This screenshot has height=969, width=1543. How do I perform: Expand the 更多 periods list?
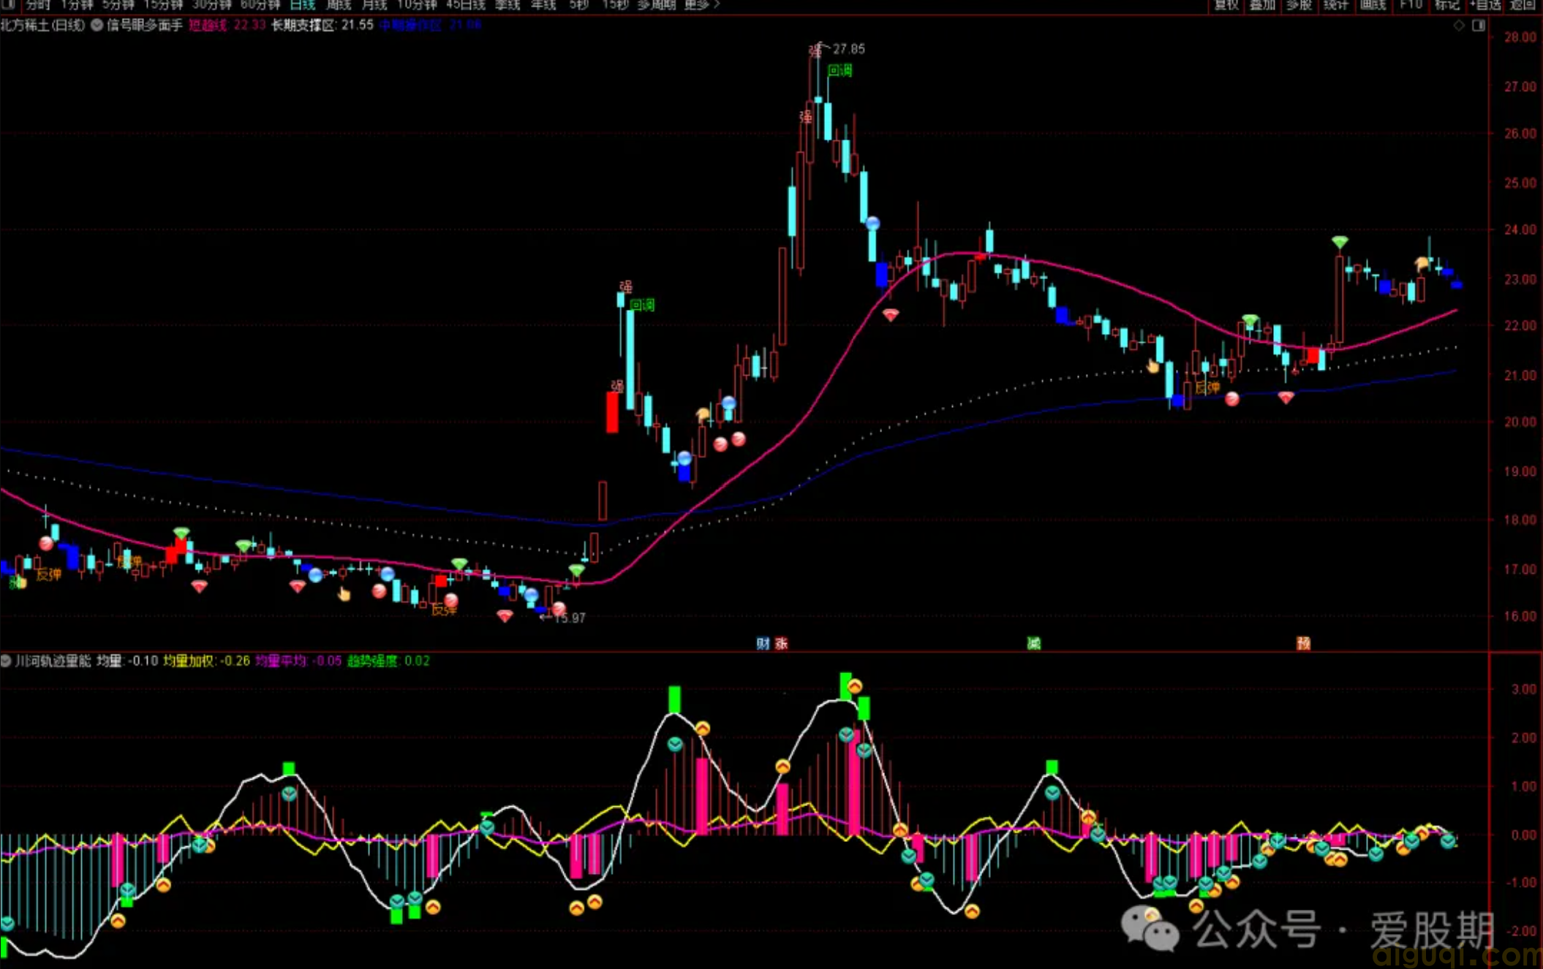coord(701,4)
